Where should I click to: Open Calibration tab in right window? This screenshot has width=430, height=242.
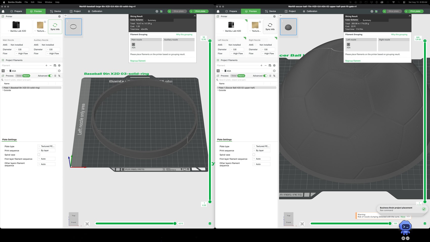point(310,11)
